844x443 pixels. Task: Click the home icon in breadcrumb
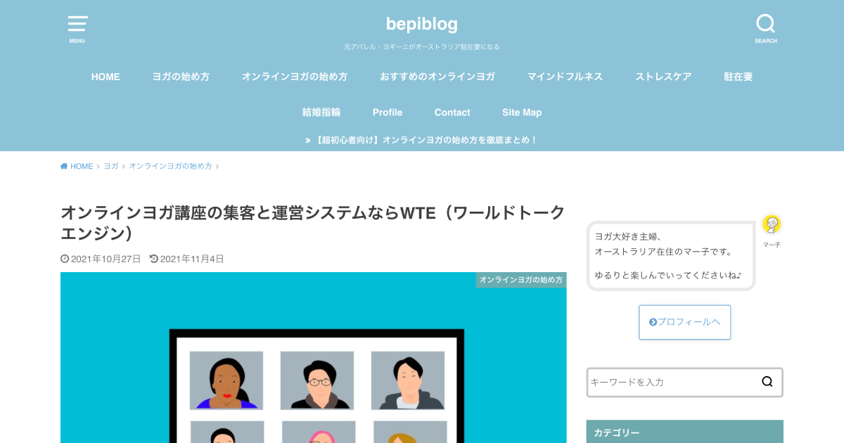tap(64, 167)
